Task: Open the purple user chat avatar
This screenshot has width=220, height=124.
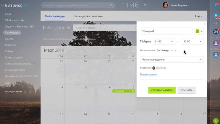Action: point(216,43)
